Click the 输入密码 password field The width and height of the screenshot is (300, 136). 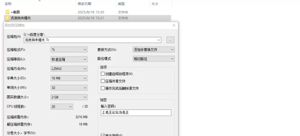(136, 112)
